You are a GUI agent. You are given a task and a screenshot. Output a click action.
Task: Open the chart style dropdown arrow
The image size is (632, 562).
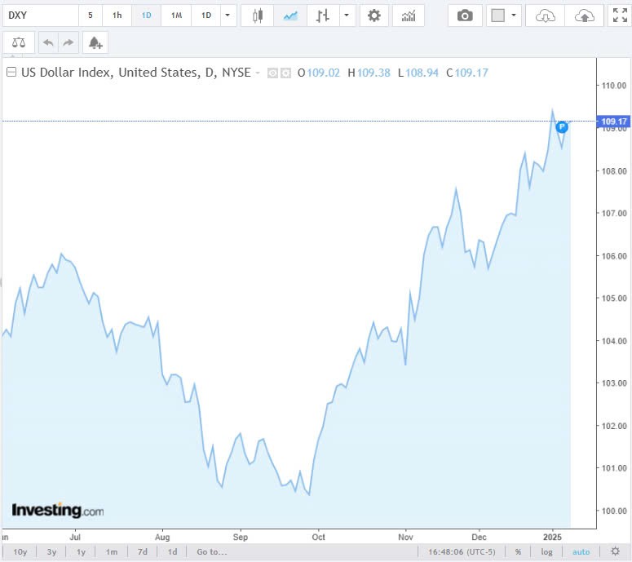[347, 15]
